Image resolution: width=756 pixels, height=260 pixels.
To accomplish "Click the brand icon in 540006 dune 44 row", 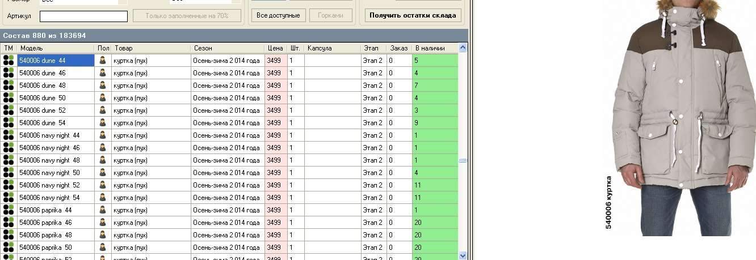I will [x=9, y=60].
